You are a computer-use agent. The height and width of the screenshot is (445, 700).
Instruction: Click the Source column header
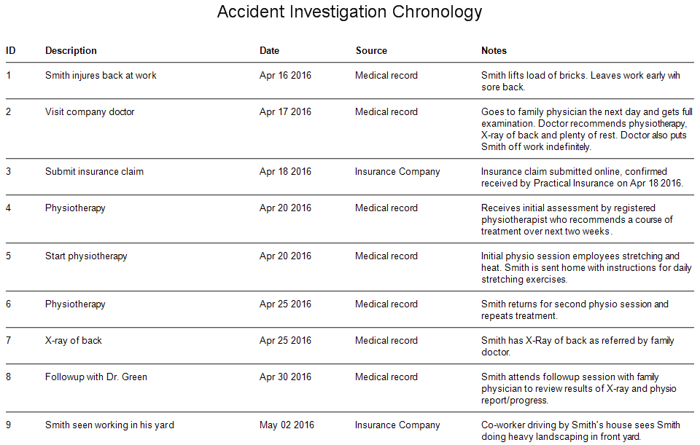tap(371, 51)
